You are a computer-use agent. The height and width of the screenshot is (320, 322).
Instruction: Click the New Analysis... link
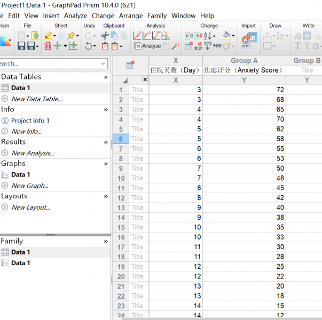[x=33, y=153]
